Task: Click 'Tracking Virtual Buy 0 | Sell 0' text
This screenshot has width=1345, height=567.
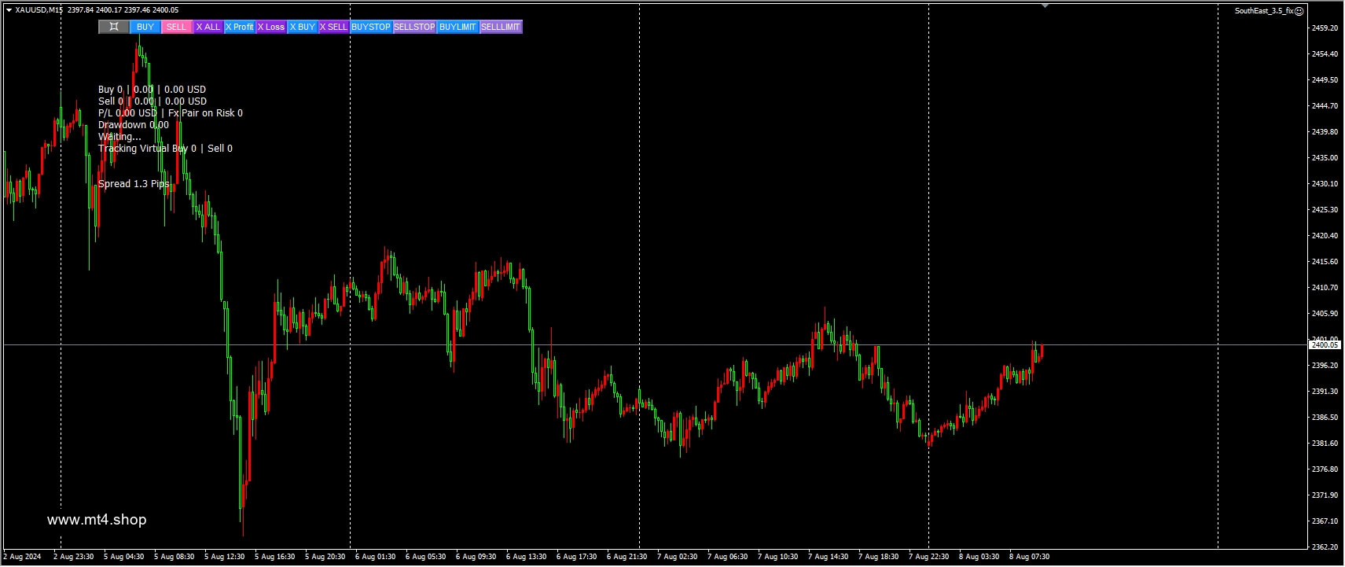Action: click(x=165, y=149)
